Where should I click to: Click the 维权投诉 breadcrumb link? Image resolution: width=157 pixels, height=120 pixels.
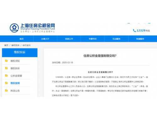coord(15,45)
